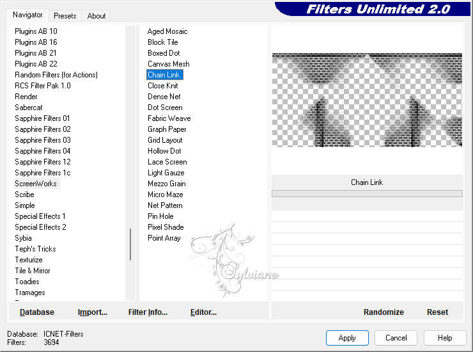Viewport: 473px width, 352px height.
Task: Click the Cancel button
Action: pyautogui.click(x=396, y=338)
